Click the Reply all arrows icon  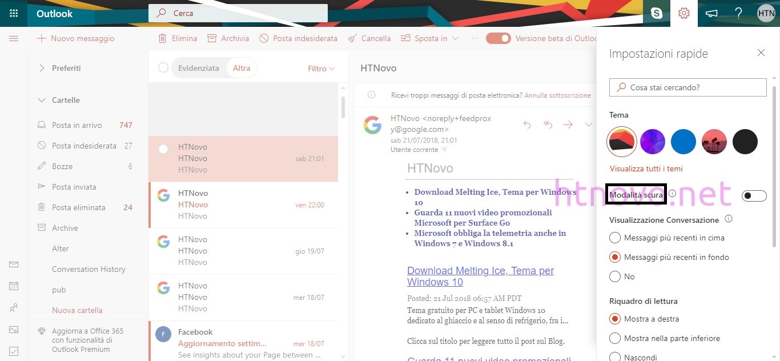click(548, 124)
